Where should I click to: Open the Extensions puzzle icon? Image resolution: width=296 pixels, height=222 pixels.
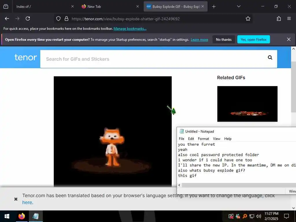pyautogui.click(x=279, y=18)
